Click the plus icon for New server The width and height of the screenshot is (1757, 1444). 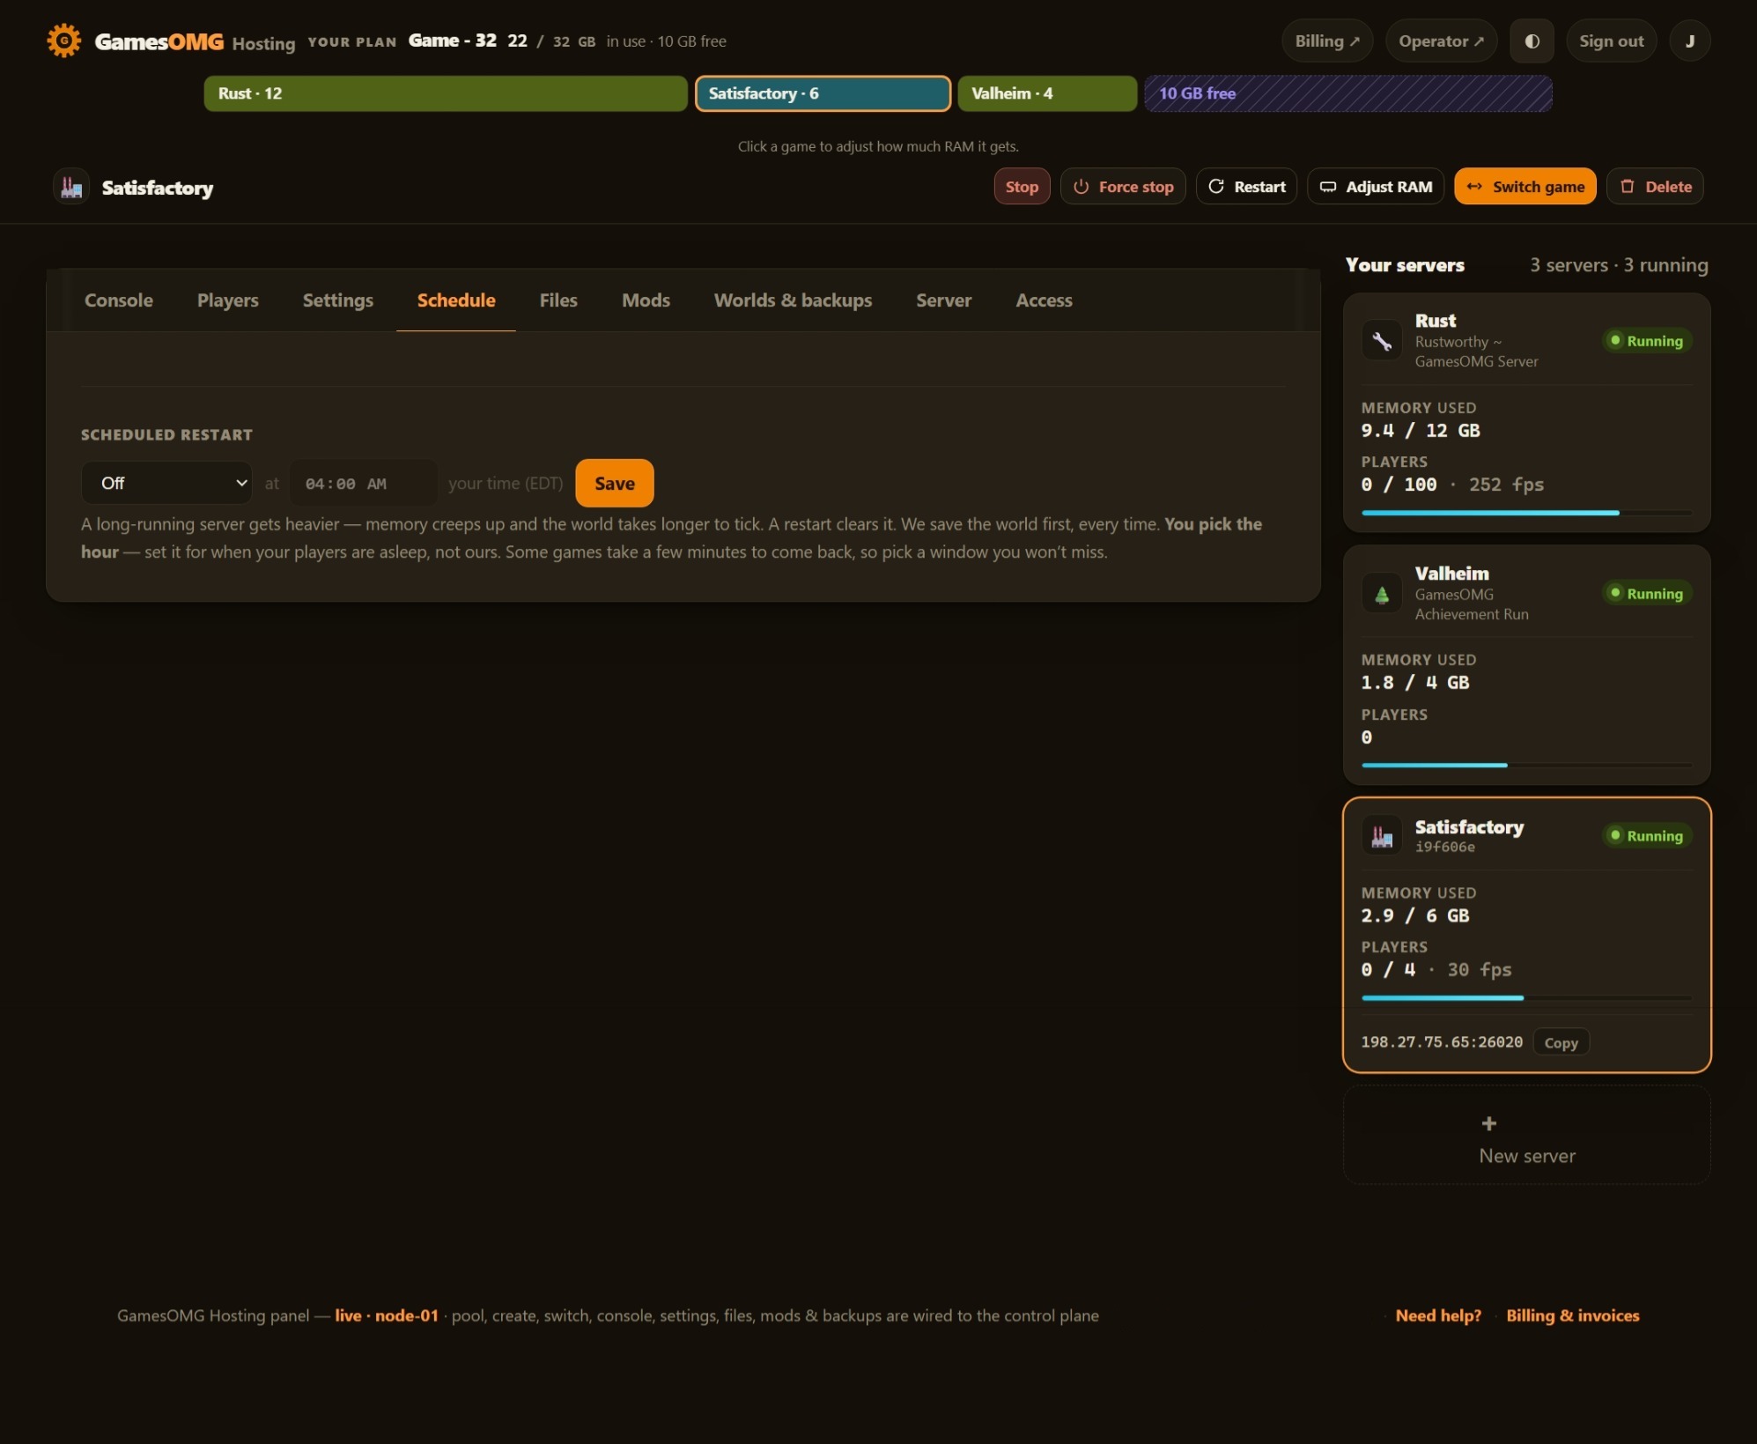point(1488,1123)
